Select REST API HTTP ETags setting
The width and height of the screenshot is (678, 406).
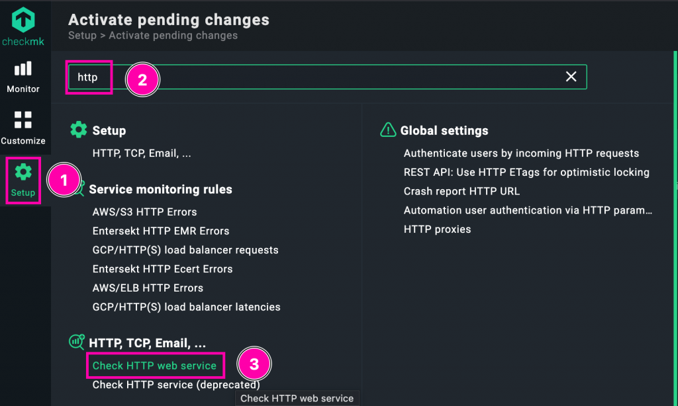point(526,173)
